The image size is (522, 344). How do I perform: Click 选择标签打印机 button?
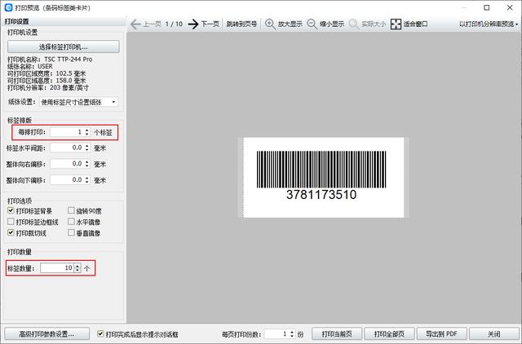click(x=64, y=46)
